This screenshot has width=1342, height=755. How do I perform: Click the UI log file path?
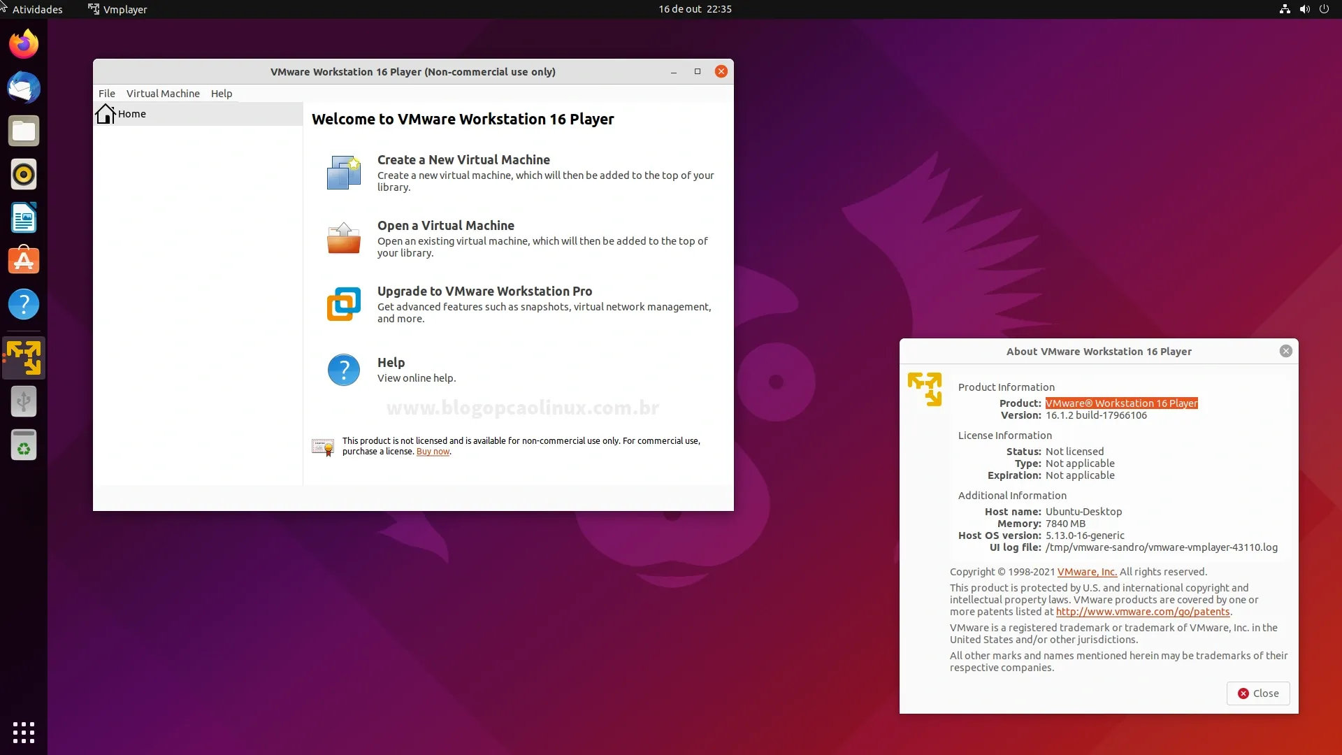coord(1162,547)
